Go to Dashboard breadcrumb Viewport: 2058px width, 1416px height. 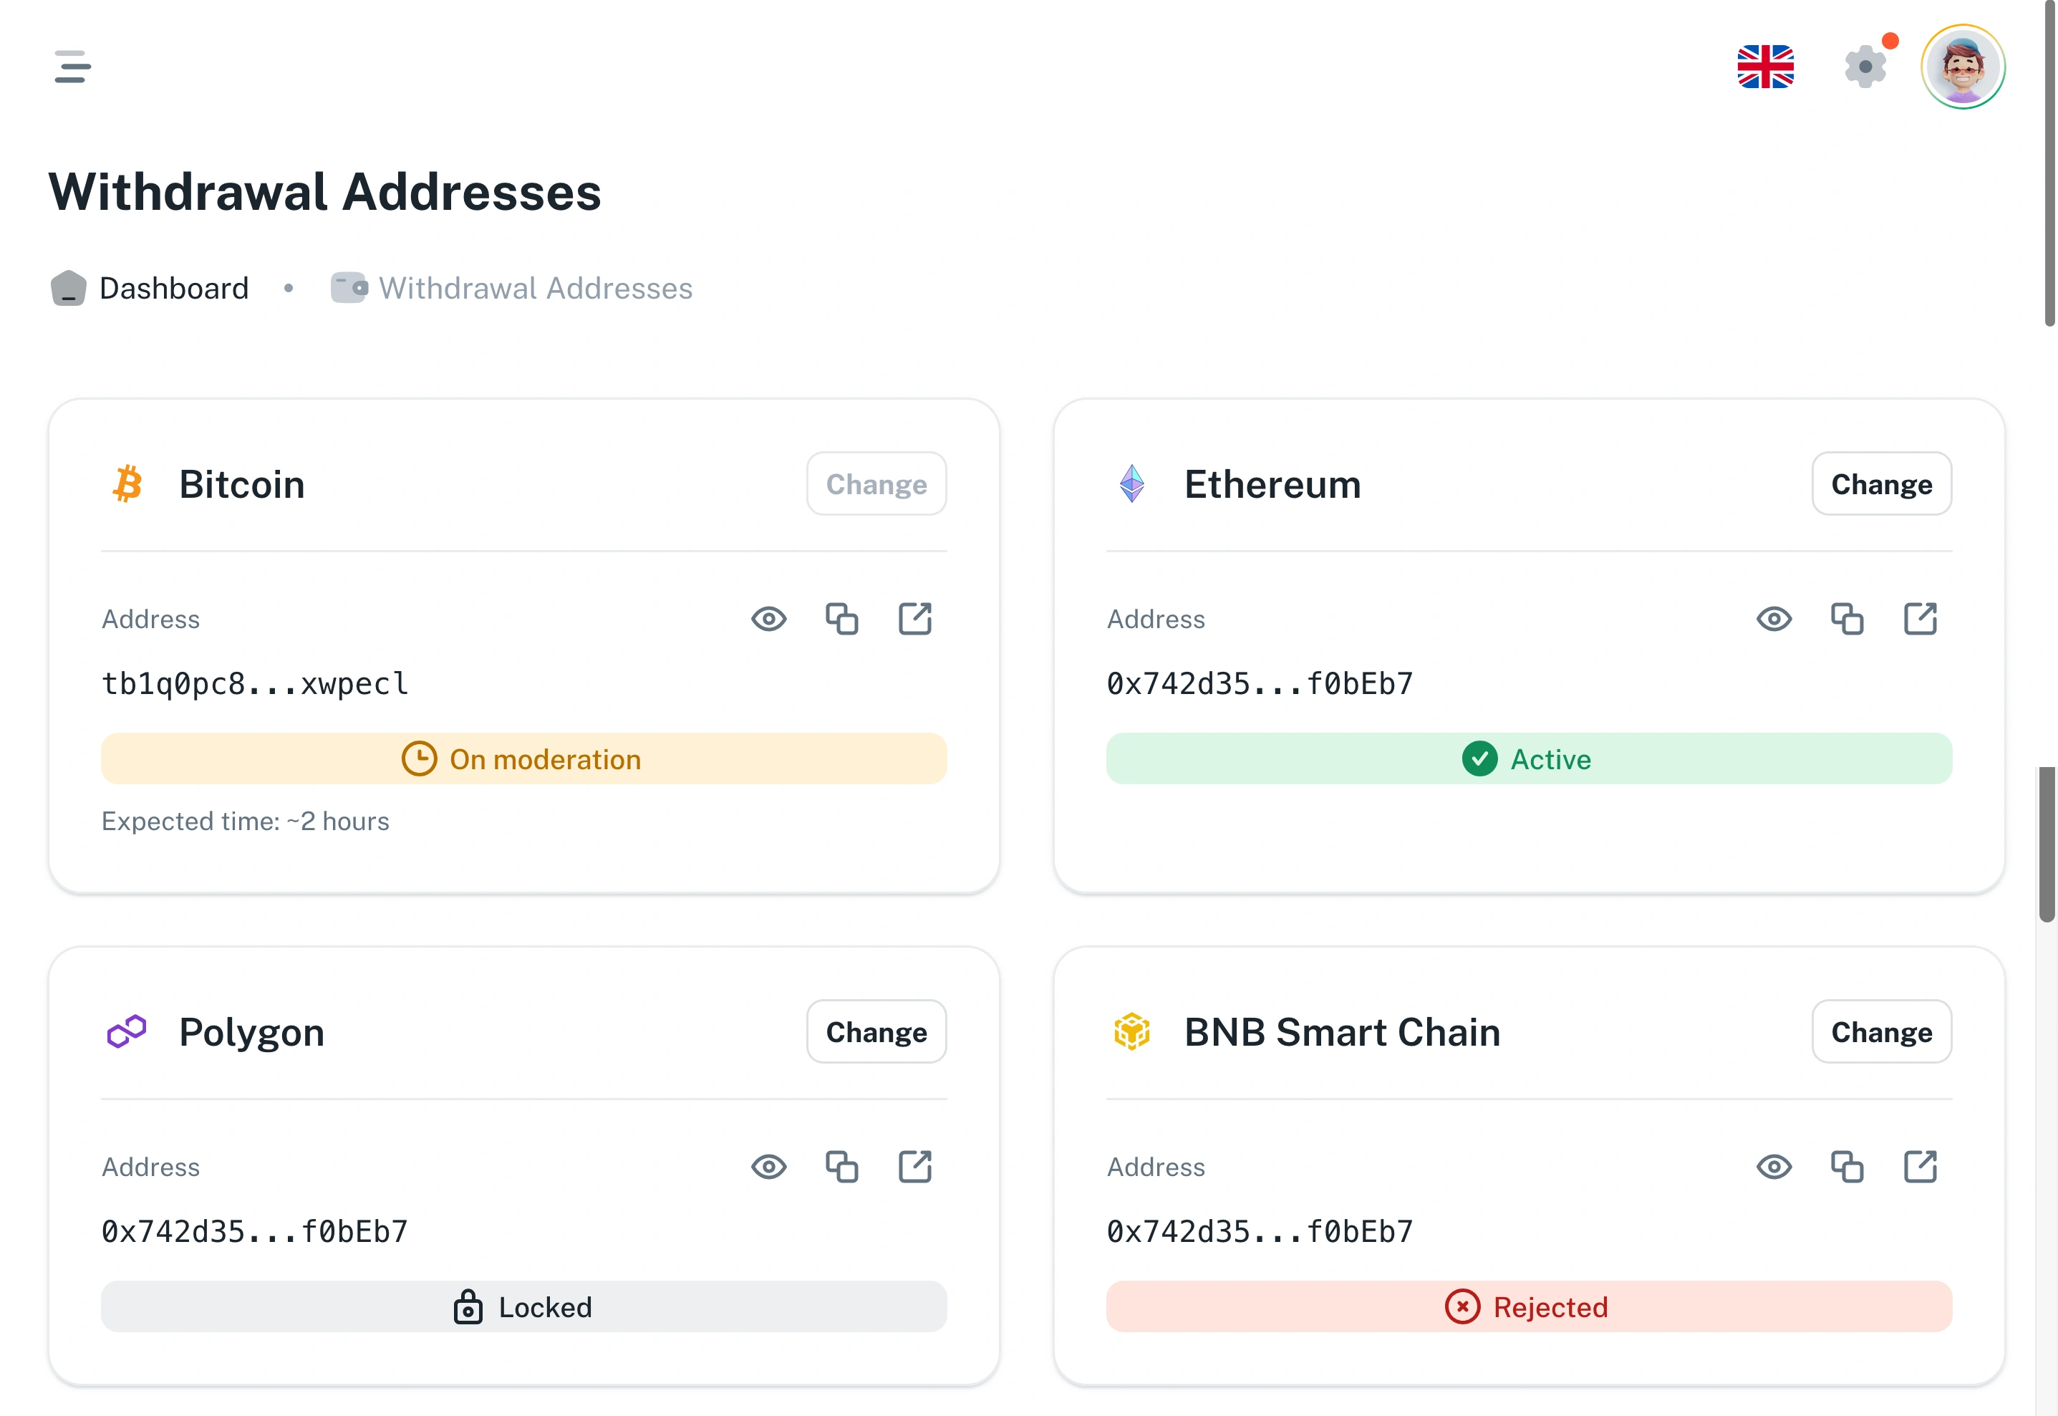[x=173, y=289]
